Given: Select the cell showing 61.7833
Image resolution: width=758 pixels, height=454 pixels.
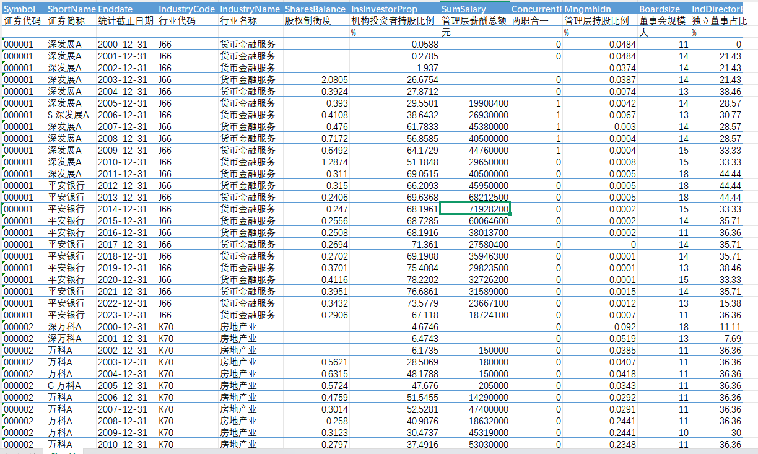Looking at the screenshot, I should (x=394, y=126).
